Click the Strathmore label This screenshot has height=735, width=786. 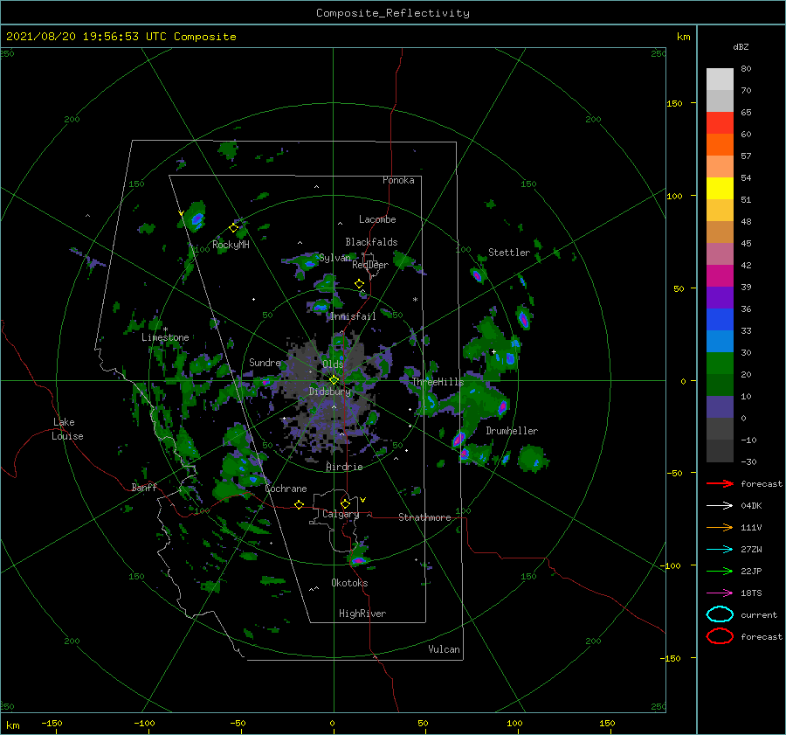424,517
